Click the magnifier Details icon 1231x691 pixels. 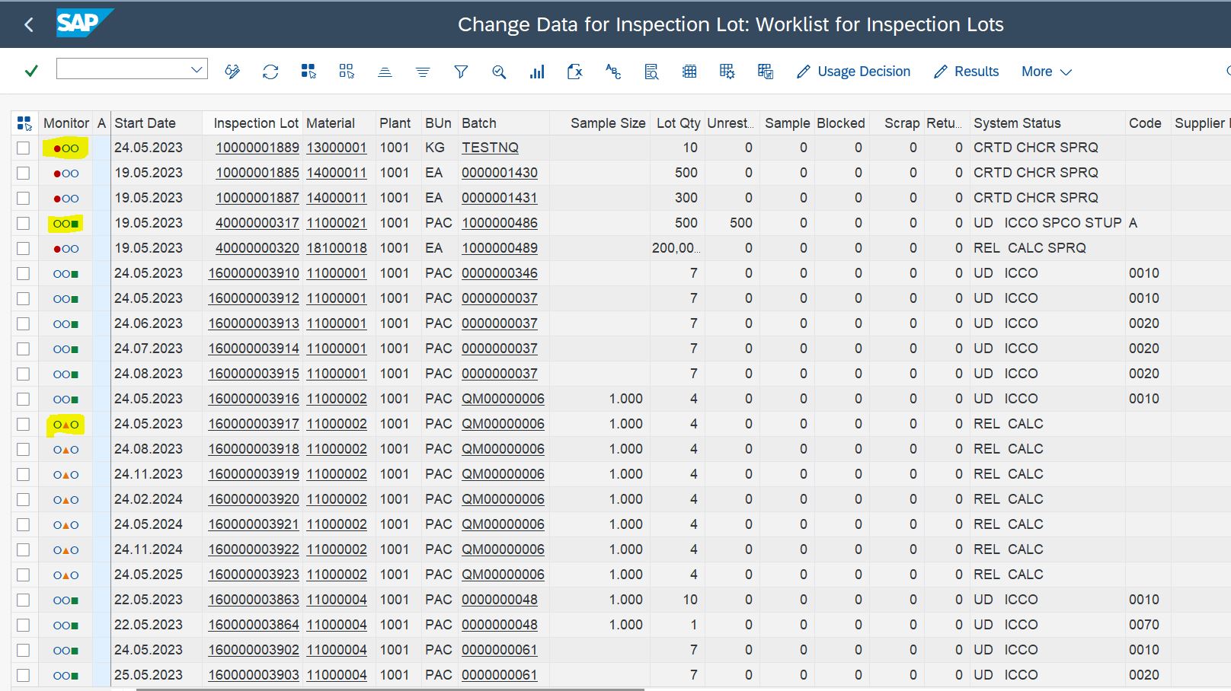click(499, 72)
